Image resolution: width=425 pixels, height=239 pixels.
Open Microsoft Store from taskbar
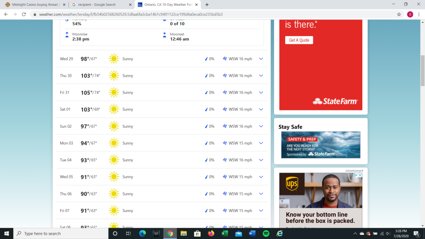point(197,233)
